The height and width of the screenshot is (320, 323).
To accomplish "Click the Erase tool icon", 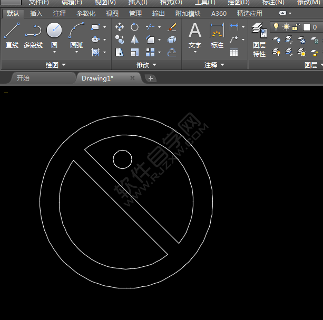I will coord(172,27).
